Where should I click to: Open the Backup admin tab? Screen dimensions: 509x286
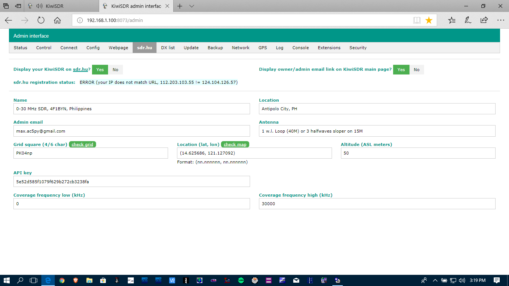tap(215, 48)
